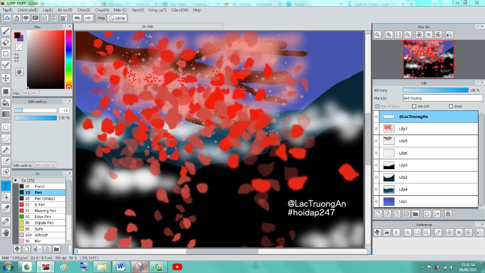The height and width of the screenshot is (273, 485).
Task: Select the Hand pan tool
Action: [6, 233]
